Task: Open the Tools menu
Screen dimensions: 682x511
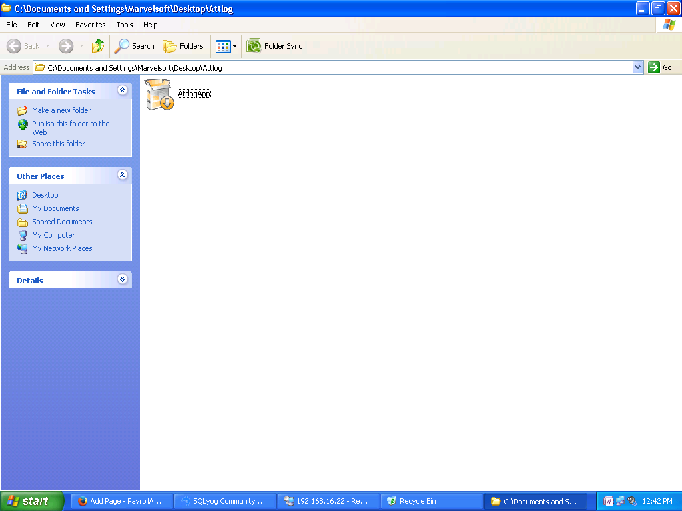Action: [125, 25]
